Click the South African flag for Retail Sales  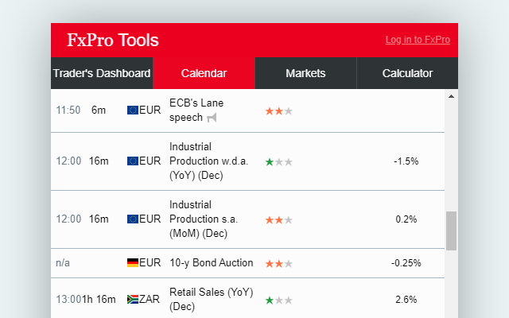[132, 300]
